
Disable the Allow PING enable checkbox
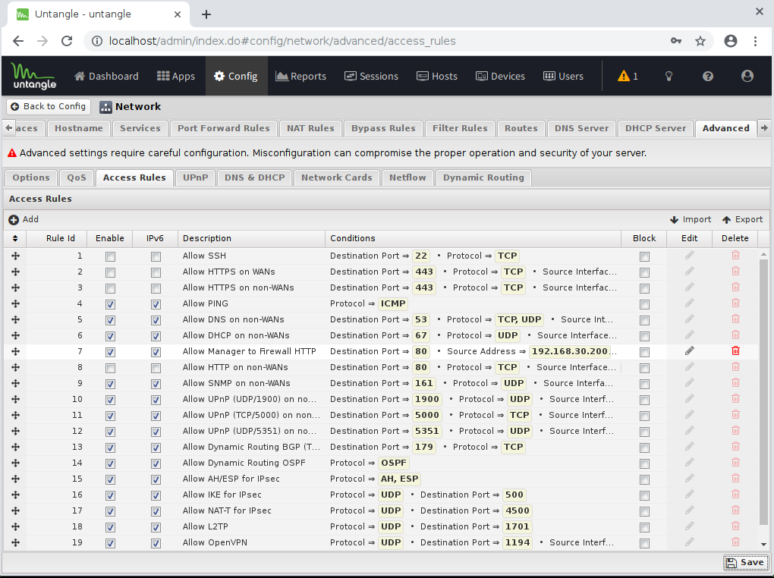110,304
